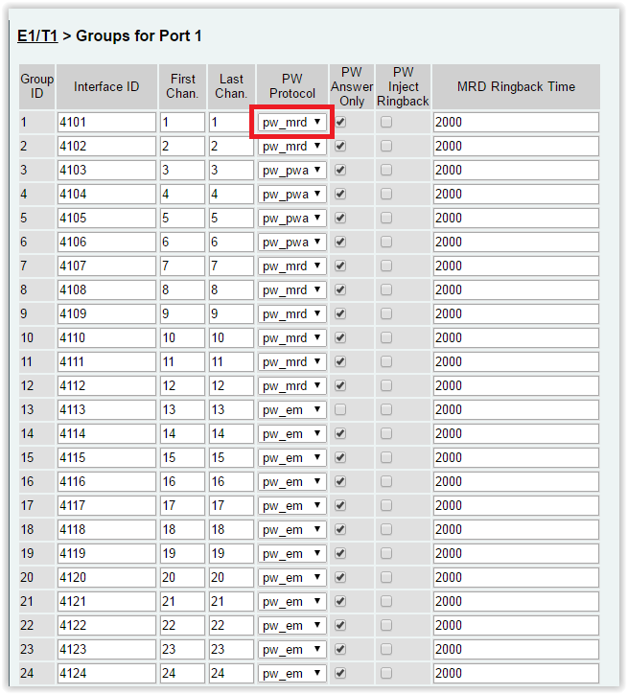Select the Interface ID column header

coord(106,86)
